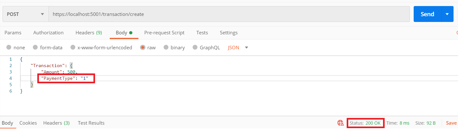
Task: Open the Pre-request Script tab
Action: [164, 33]
